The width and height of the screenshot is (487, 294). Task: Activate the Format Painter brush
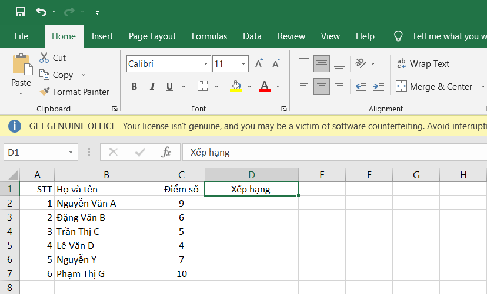(75, 92)
